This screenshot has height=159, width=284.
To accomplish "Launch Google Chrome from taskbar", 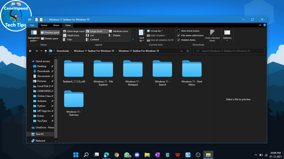I will [117, 155].
